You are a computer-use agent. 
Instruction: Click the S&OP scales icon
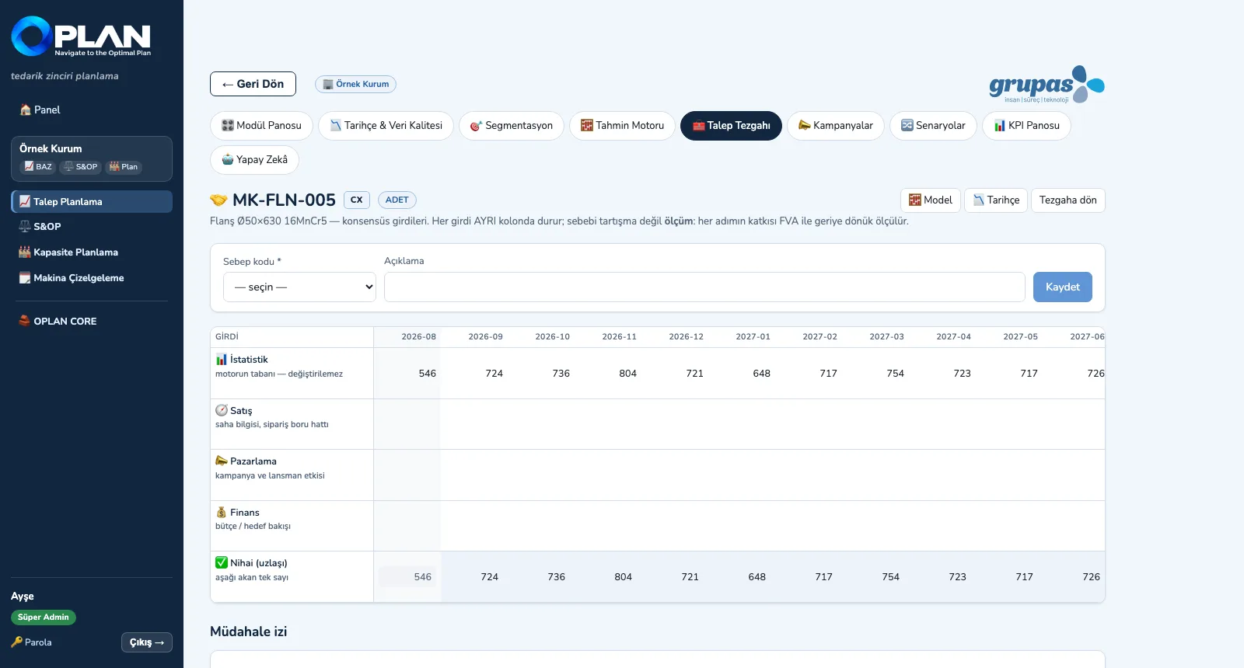(25, 227)
